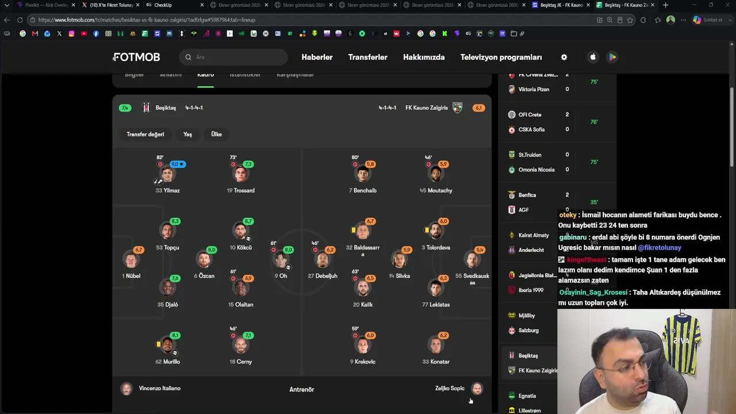736x414 pixels.
Task: Open the FotMob settings gear
Action: pyautogui.click(x=564, y=57)
